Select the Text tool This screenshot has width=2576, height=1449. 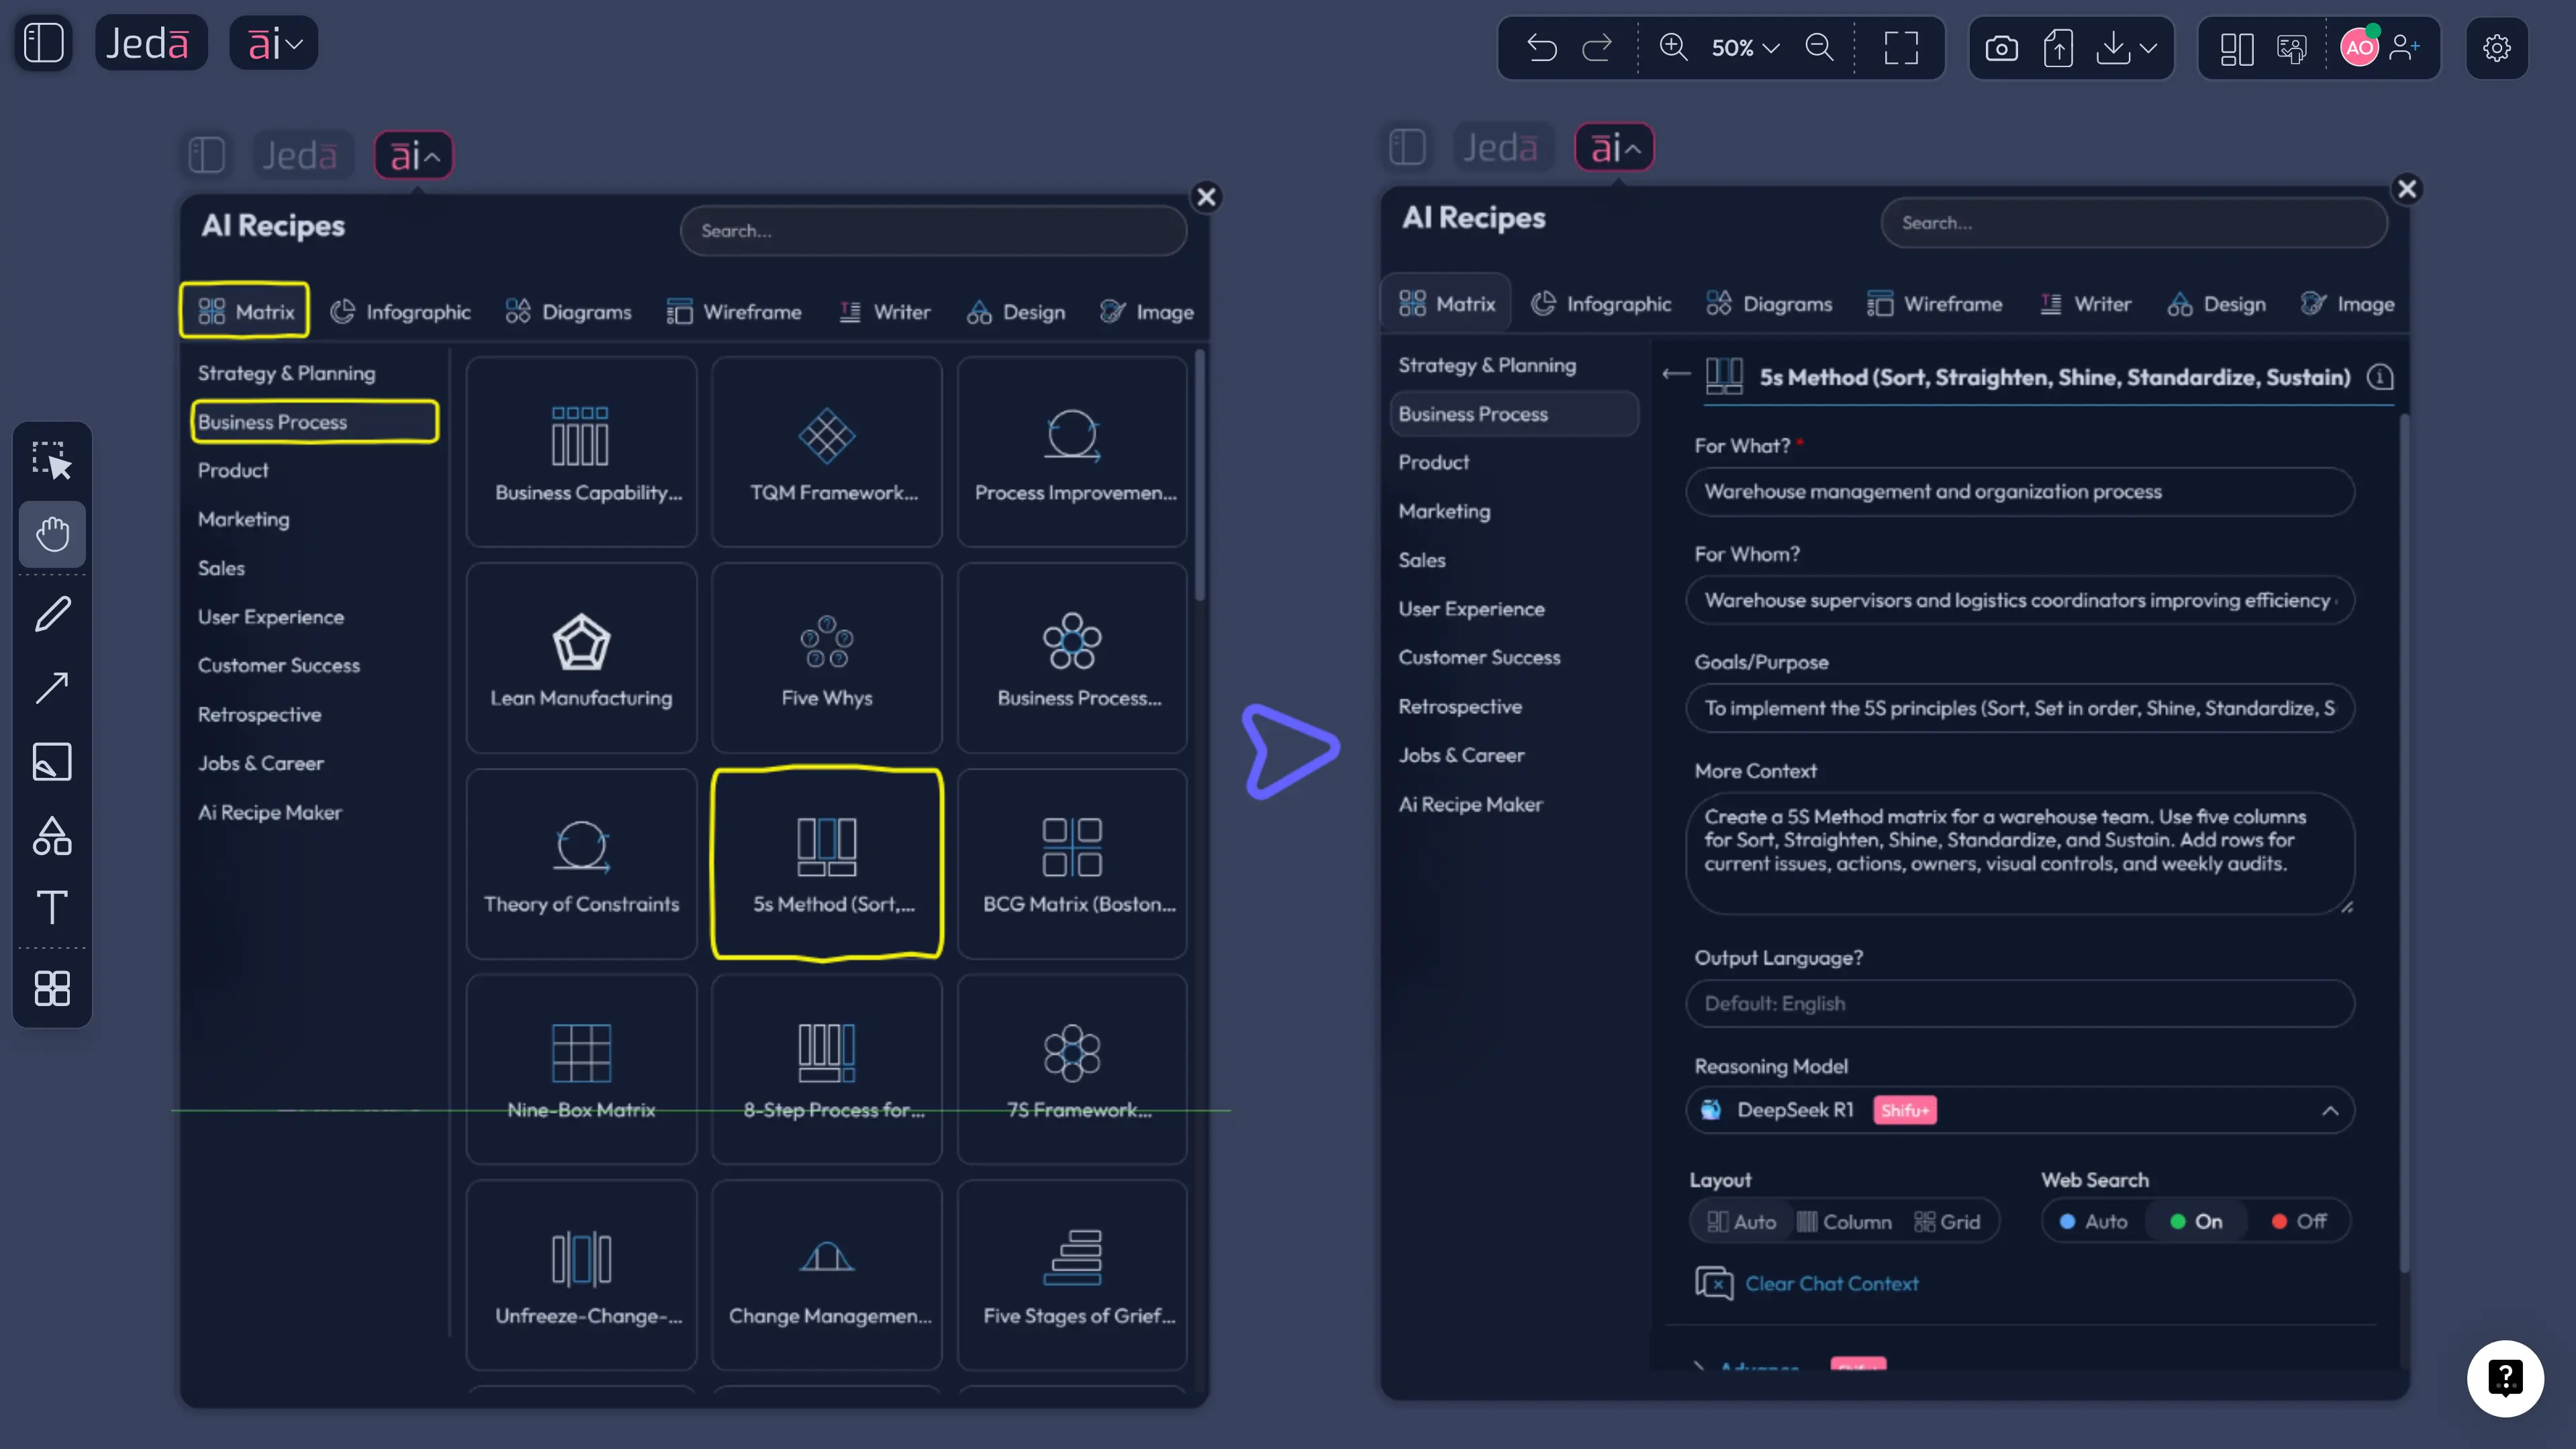(x=52, y=908)
